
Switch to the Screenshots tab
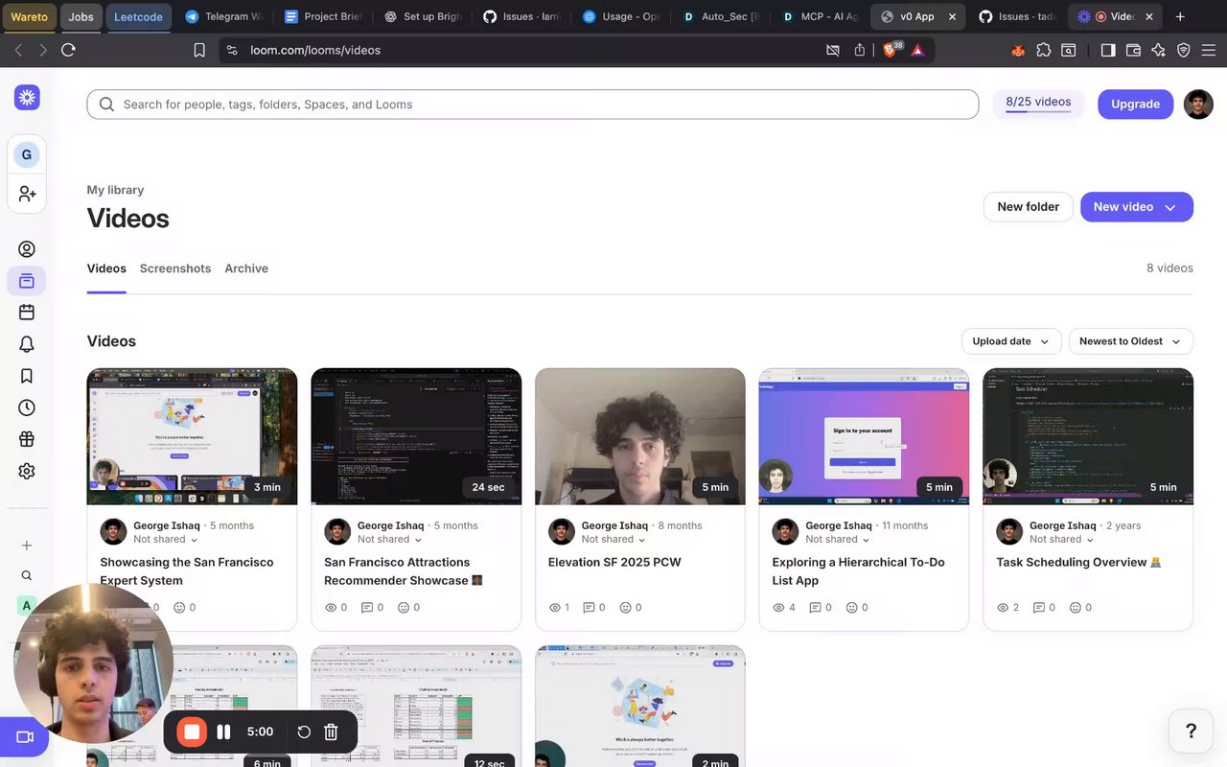175,268
